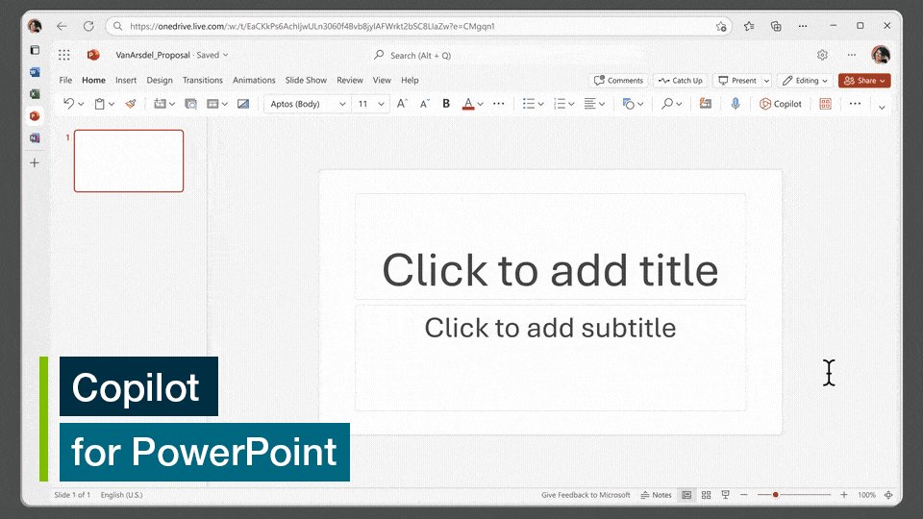Open the Animations tab
Screen dimensions: 923x519
(x=254, y=81)
